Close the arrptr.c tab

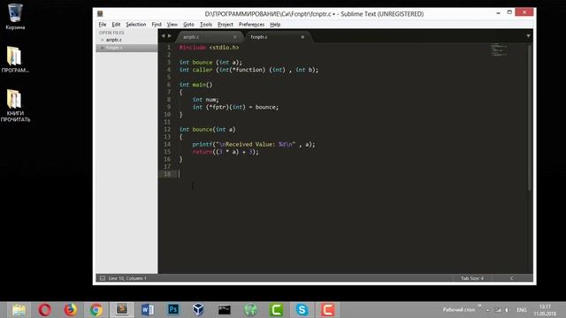click(x=235, y=37)
